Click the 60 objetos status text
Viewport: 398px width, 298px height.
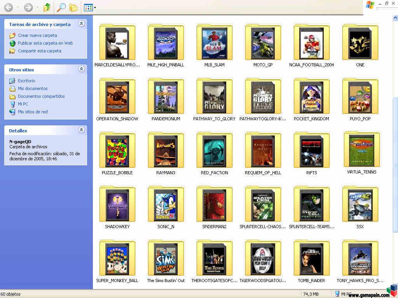[x=10, y=294]
